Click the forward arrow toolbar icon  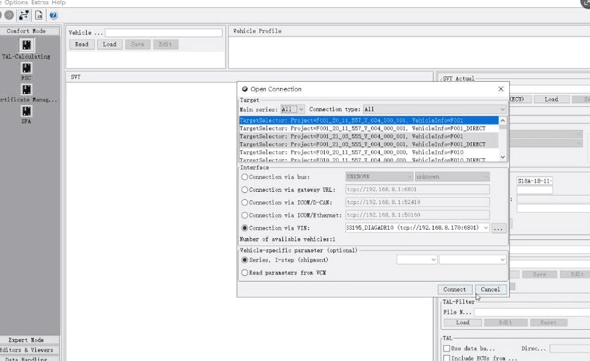pyautogui.click(x=9, y=15)
